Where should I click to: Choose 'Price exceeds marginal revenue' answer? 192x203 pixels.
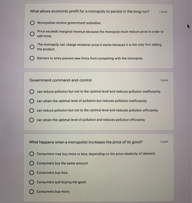32,34
